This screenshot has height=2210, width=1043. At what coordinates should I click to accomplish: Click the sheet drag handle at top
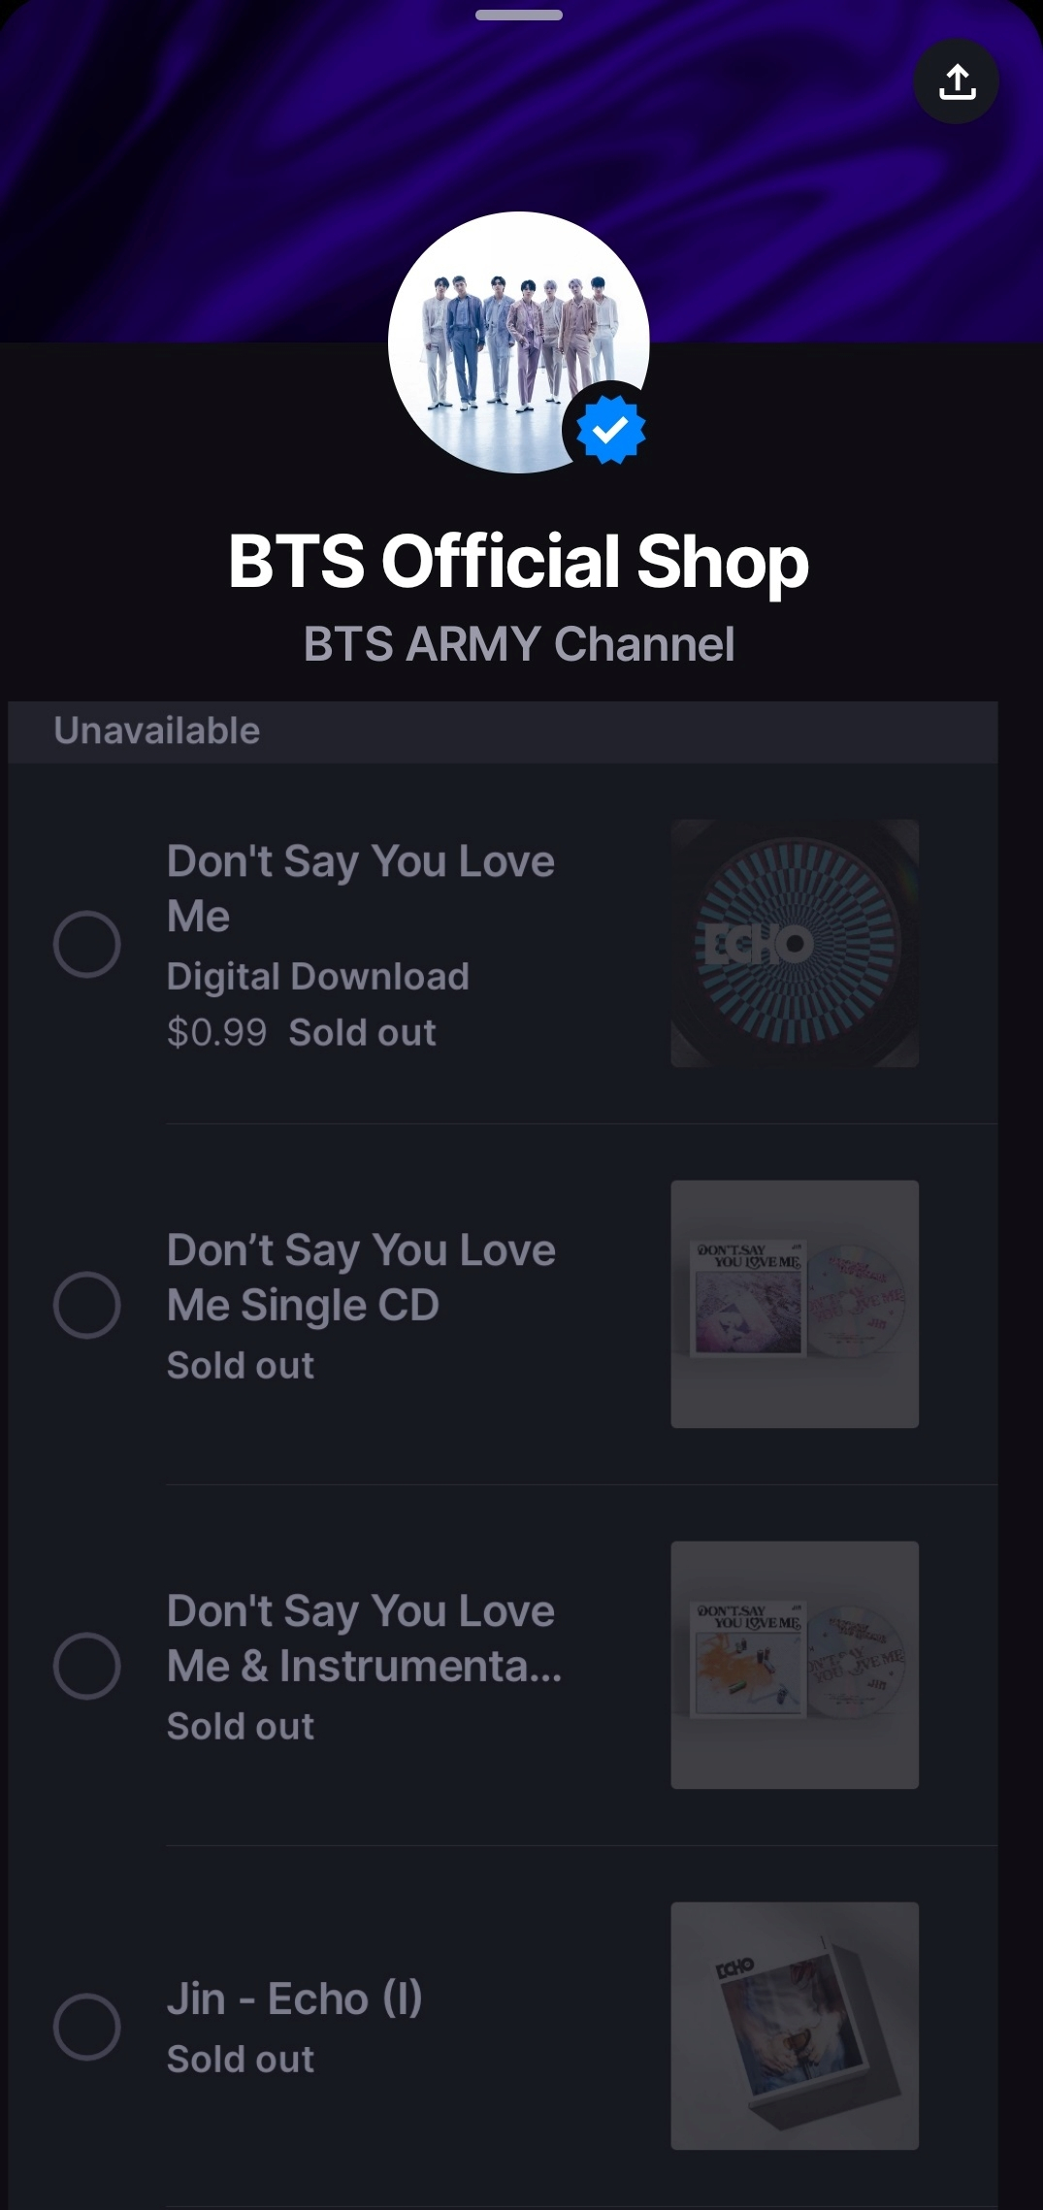coord(519,16)
